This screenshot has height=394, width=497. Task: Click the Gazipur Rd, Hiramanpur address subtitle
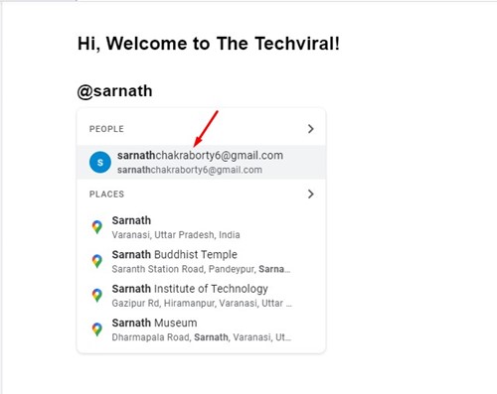(x=202, y=303)
